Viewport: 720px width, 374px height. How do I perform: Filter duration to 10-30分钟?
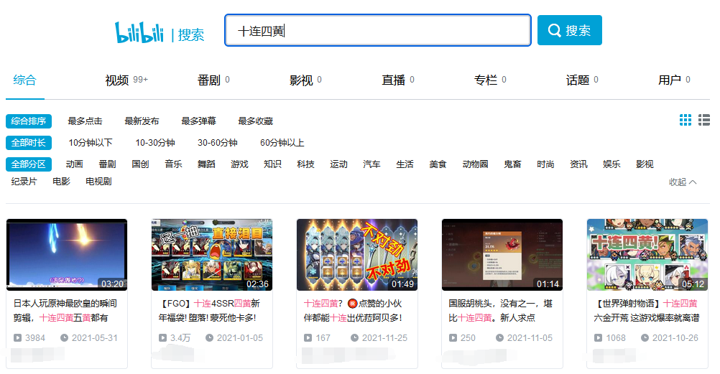pyautogui.click(x=155, y=143)
